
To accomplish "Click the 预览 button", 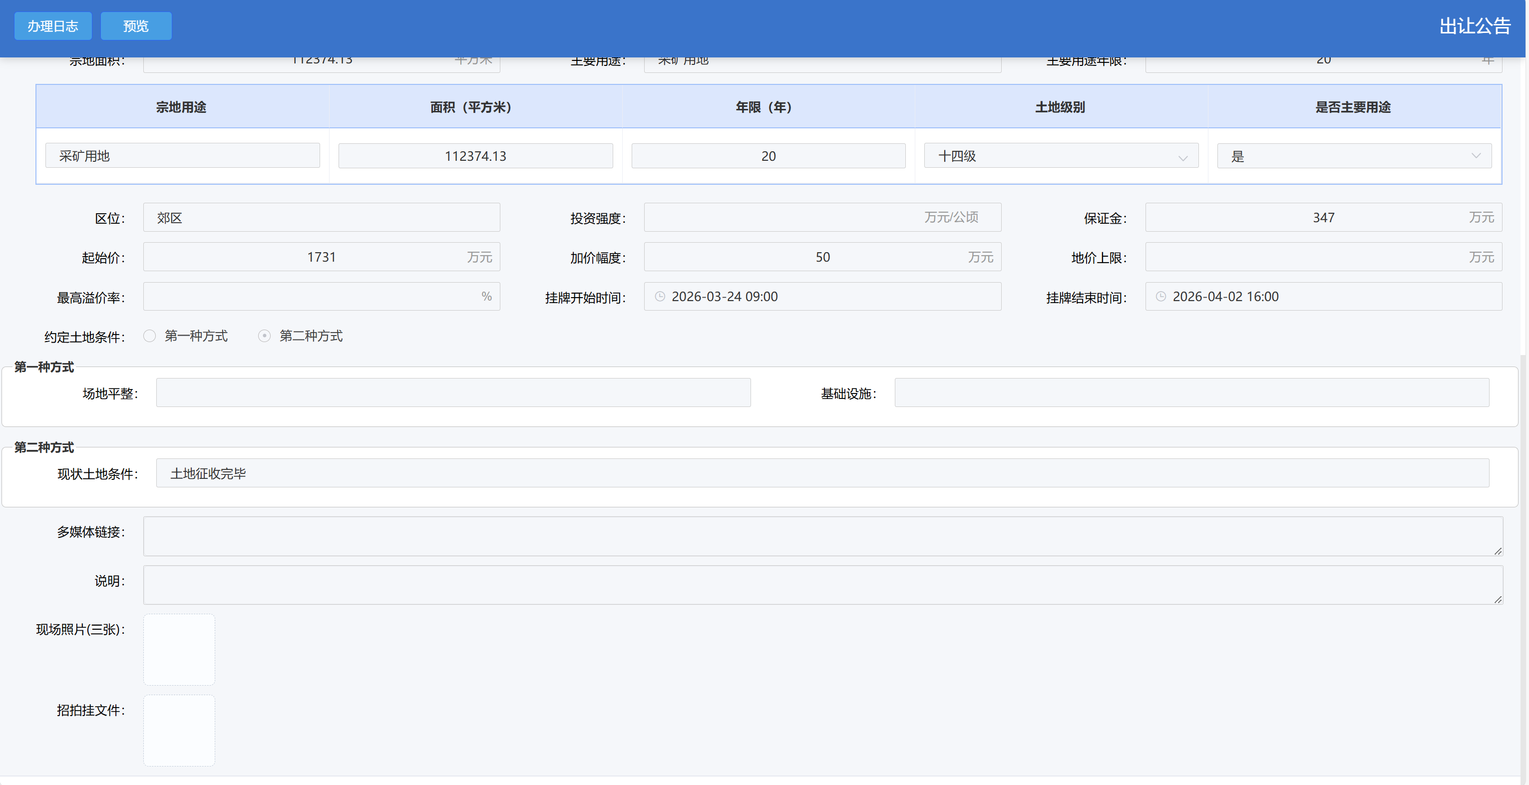I will coord(136,26).
